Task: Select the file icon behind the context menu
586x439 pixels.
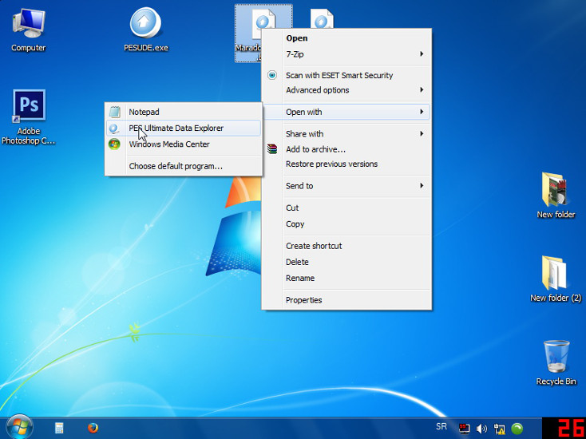Action: [x=322, y=18]
